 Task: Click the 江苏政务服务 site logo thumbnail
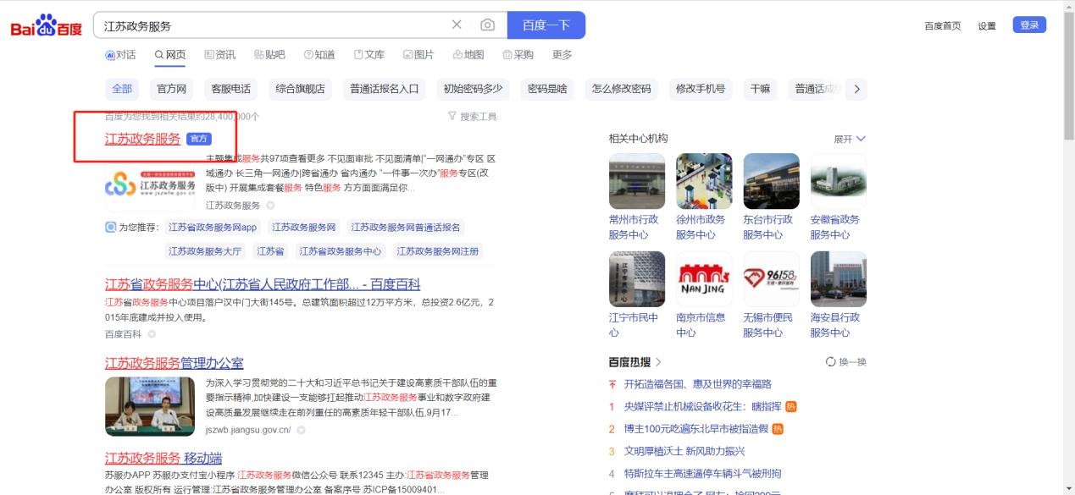tap(150, 184)
